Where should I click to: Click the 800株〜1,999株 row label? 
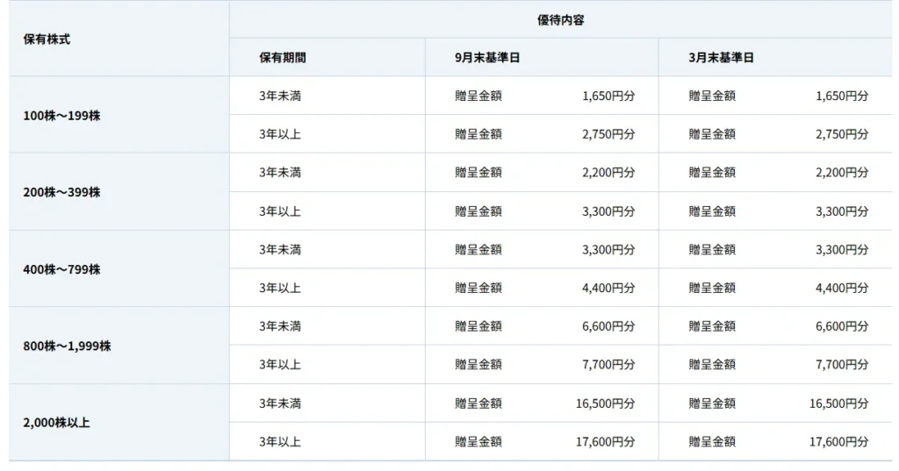[x=67, y=346]
